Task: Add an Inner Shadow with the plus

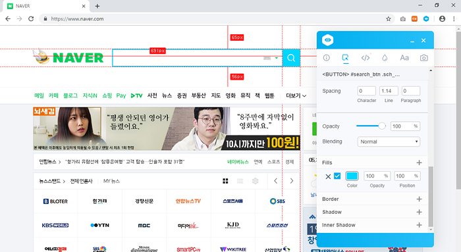Action: tap(420, 225)
